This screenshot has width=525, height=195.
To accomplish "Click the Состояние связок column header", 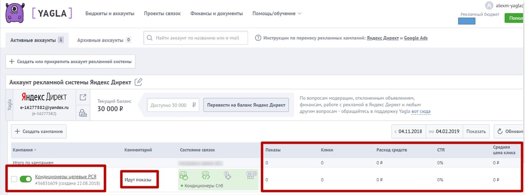I will point(197,150).
